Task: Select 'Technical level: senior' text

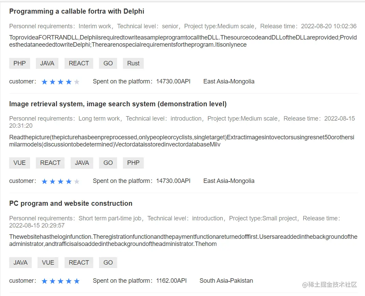Action: (148, 26)
